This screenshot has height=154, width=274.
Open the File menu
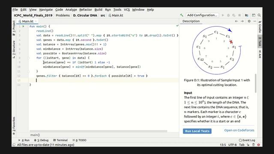pos(15,9)
